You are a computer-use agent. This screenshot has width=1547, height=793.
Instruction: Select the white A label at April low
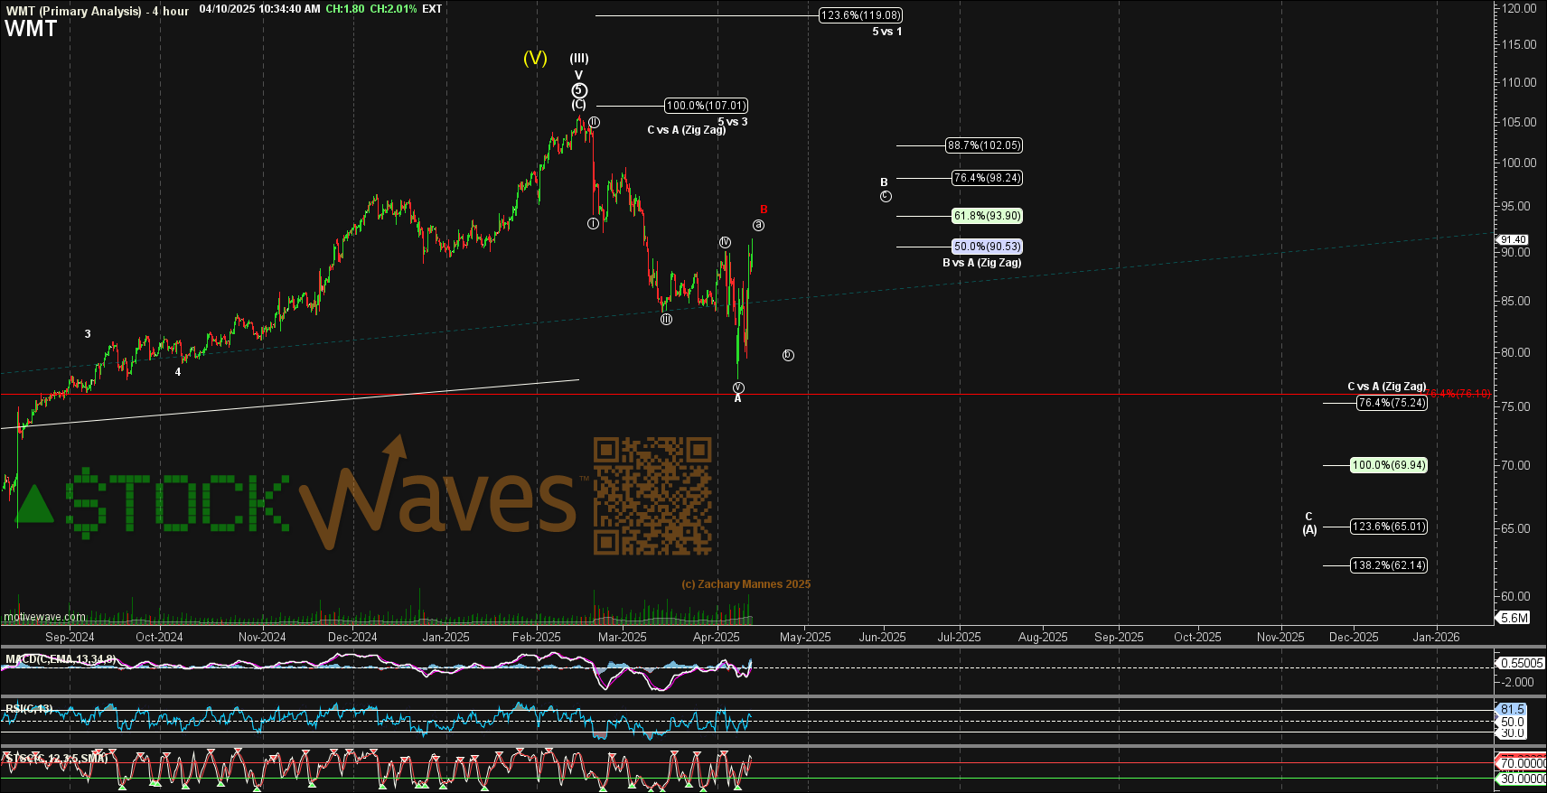click(x=737, y=398)
